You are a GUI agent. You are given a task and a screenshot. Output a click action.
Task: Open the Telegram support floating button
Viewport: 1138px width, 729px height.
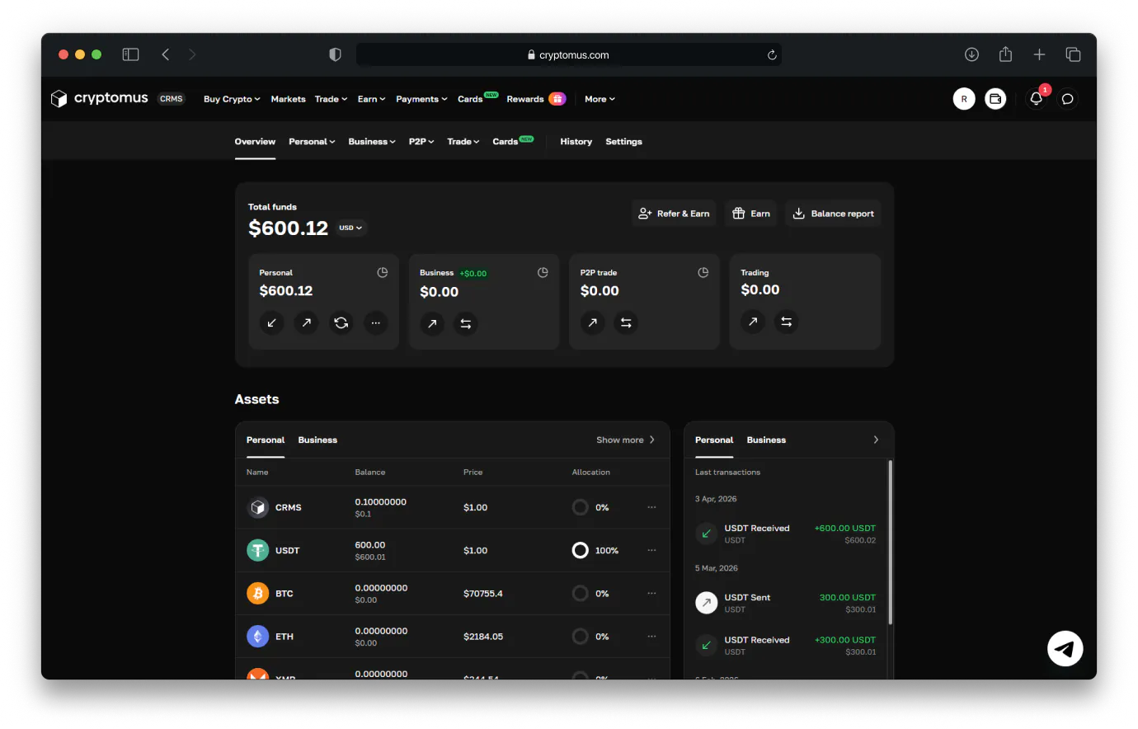coord(1065,648)
